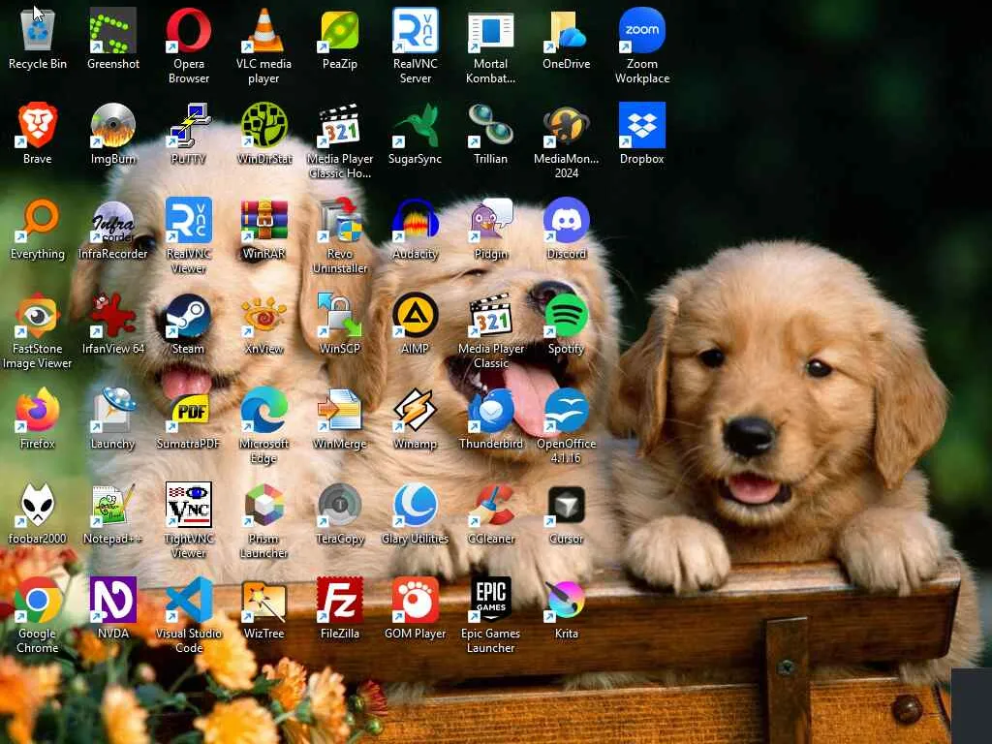Click the NVDA screen reader icon
This screenshot has height=744, width=992.
click(112, 599)
